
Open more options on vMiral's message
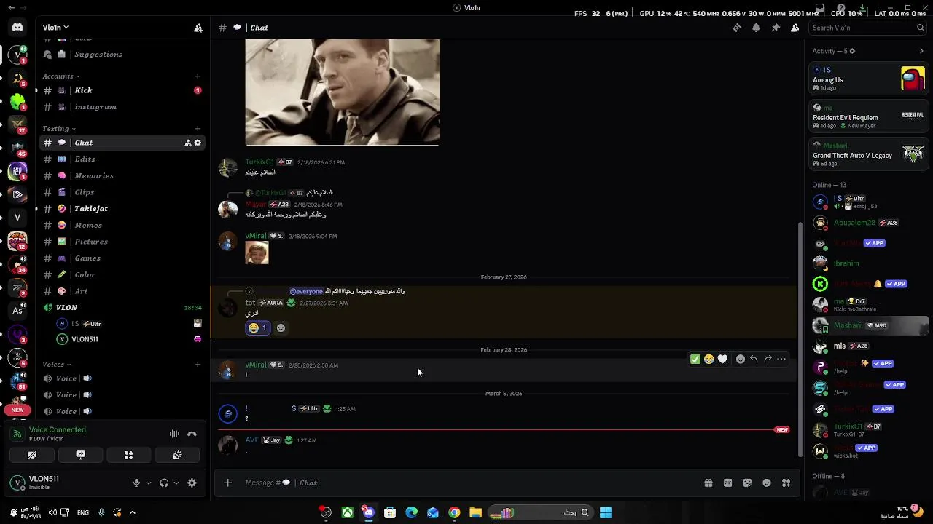(781, 359)
